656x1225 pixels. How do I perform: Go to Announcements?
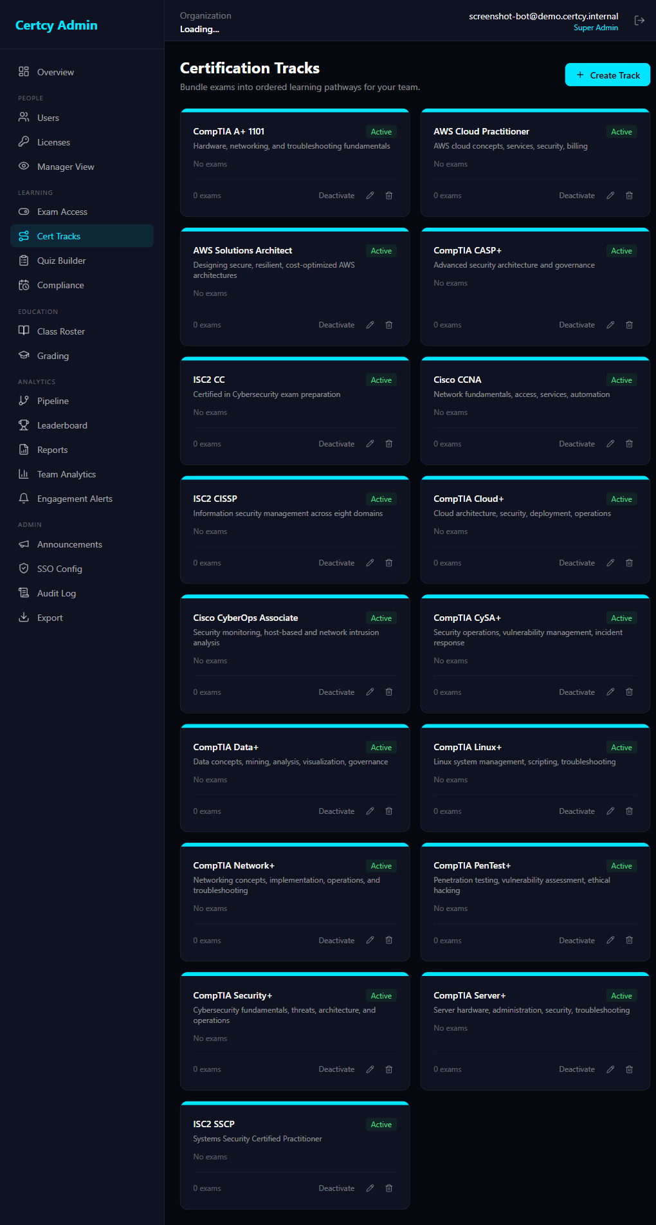82,544
